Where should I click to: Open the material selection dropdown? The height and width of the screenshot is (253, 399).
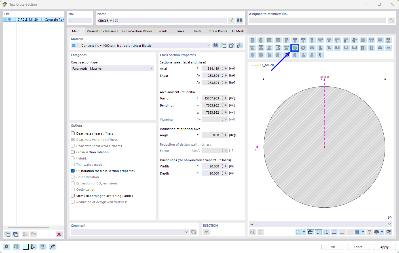(208, 45)
